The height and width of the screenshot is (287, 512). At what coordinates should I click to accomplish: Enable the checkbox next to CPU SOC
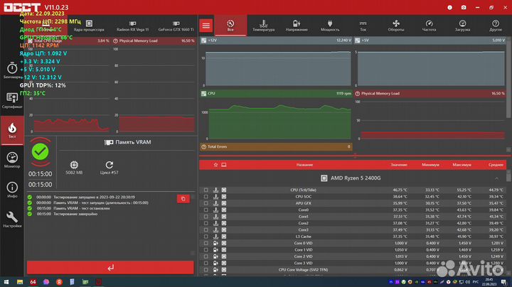click(x=206, y=197)
